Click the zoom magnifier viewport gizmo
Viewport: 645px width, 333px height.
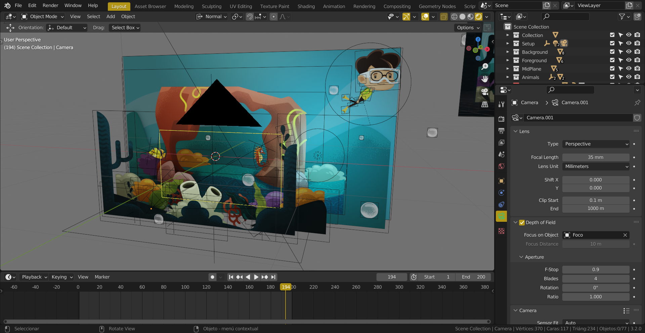(x=485, y=67)
